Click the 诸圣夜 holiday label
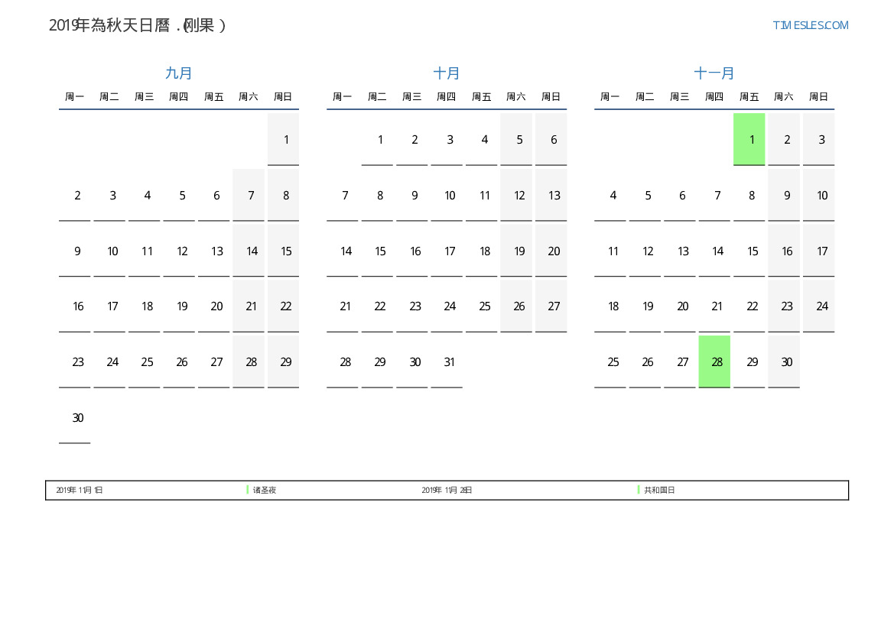 [x=265, y=490]
